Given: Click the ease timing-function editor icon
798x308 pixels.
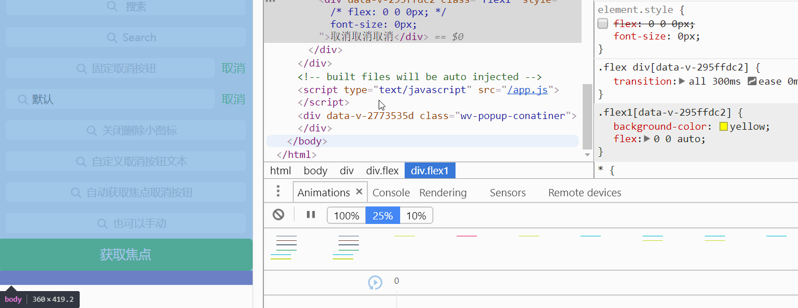Looking at the screenshot, I should (752, 81).
